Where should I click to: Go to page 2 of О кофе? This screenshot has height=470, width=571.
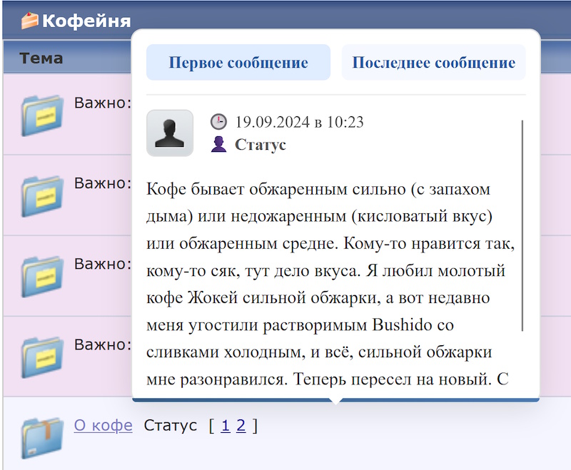[x=241, y=425]
